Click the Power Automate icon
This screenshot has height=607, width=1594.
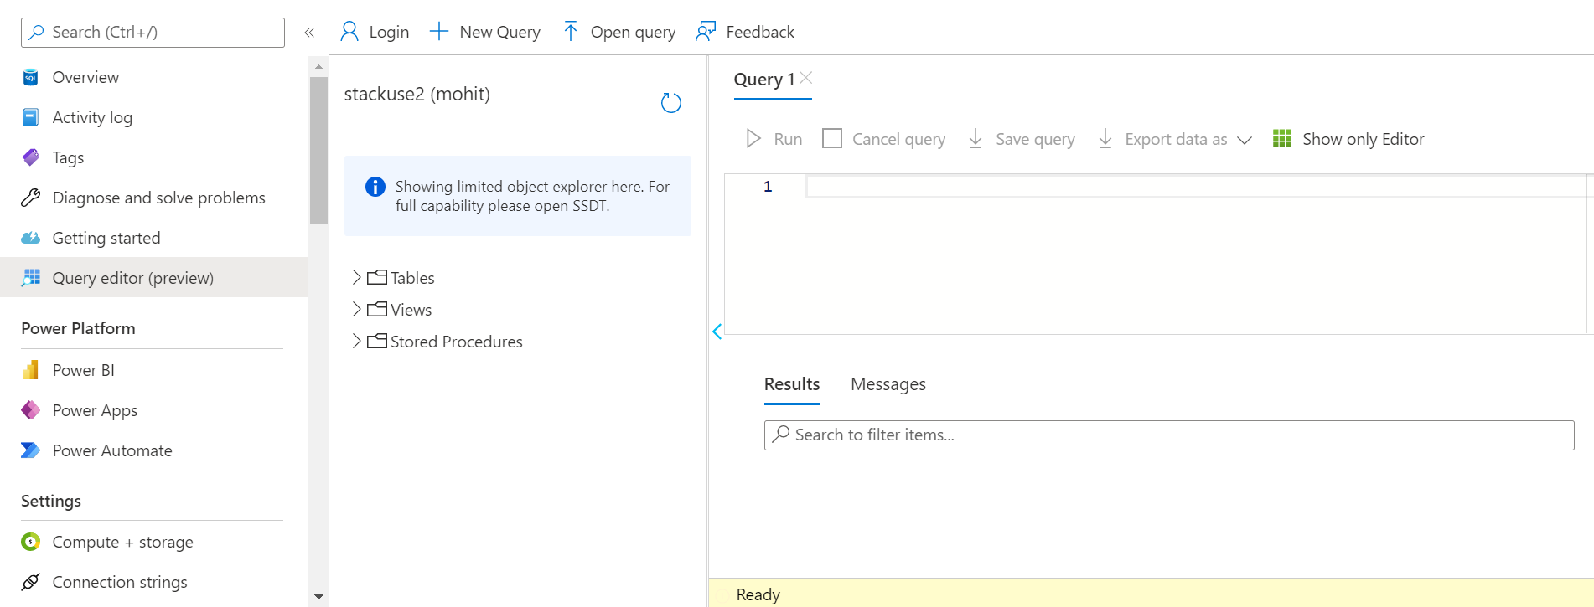31,450
